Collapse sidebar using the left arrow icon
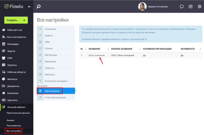204x135 pixels. [29, 7]
